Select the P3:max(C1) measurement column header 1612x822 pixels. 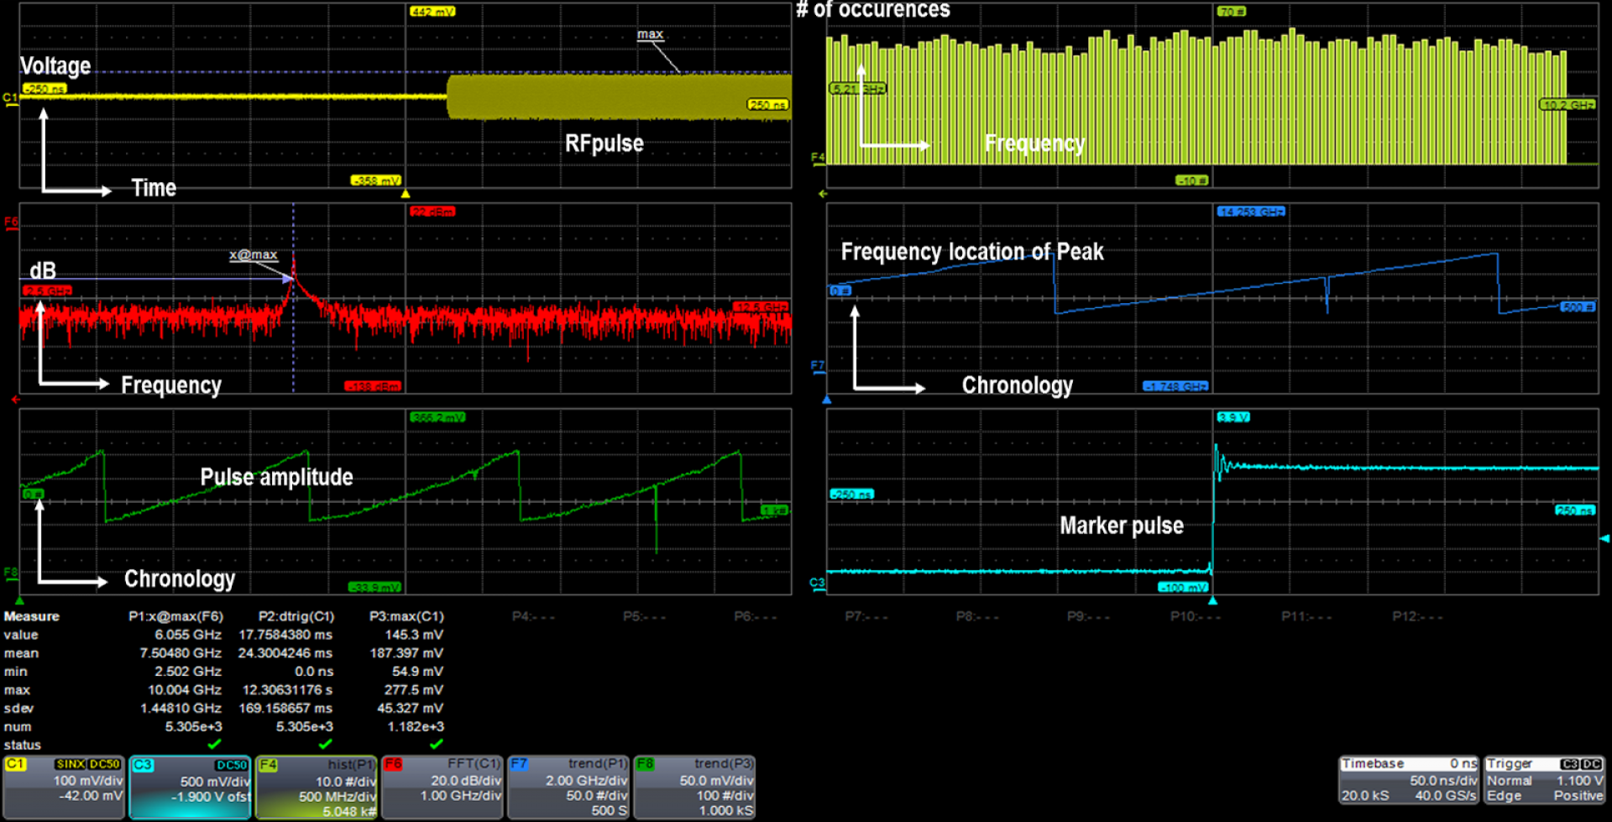tap(406, 616)
